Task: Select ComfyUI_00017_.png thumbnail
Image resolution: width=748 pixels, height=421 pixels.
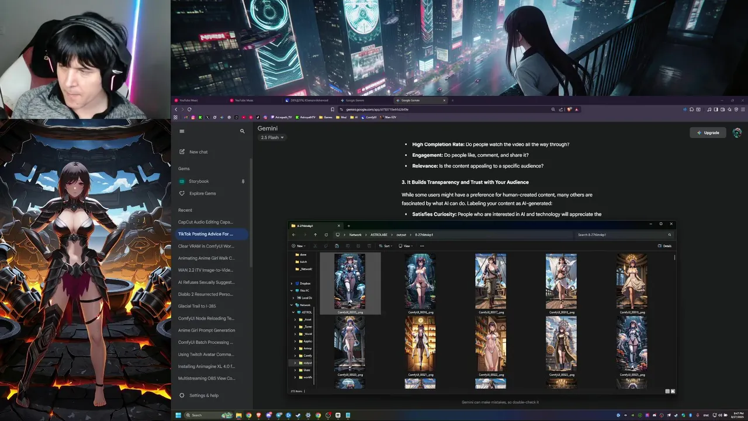Action: [x=490, y=282]
